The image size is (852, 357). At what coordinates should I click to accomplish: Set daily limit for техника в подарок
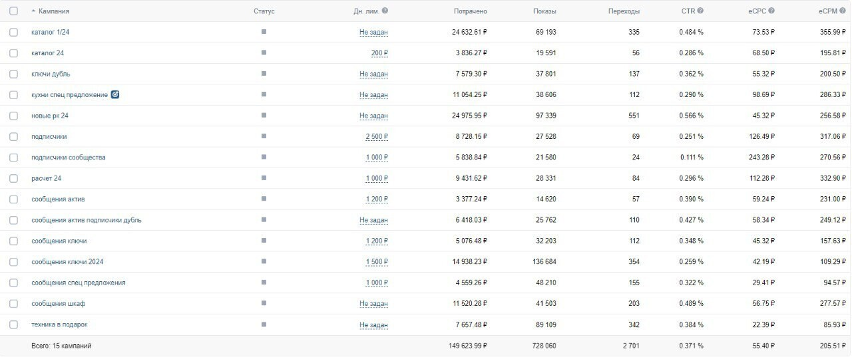373,324
